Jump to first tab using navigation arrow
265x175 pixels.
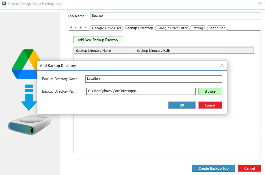click(71, 27)
